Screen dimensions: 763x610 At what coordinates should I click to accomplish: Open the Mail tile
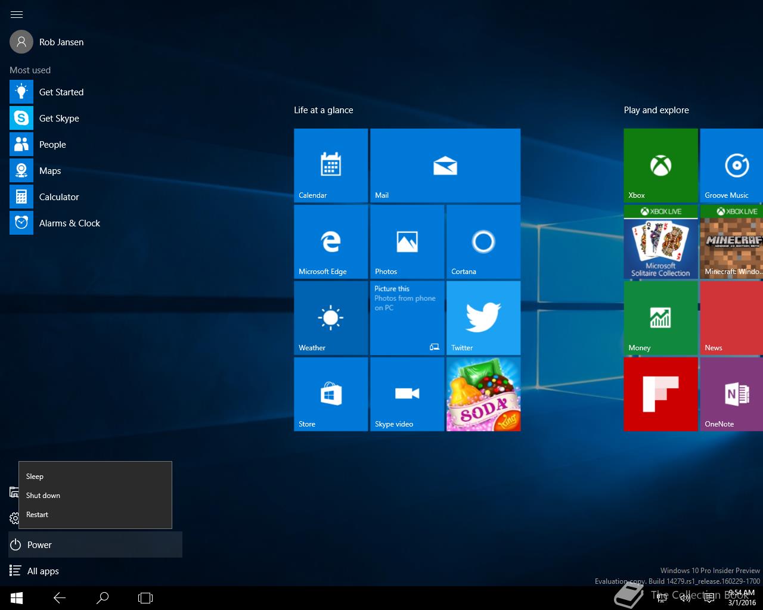pyautogui.click(x=445, y=166)
